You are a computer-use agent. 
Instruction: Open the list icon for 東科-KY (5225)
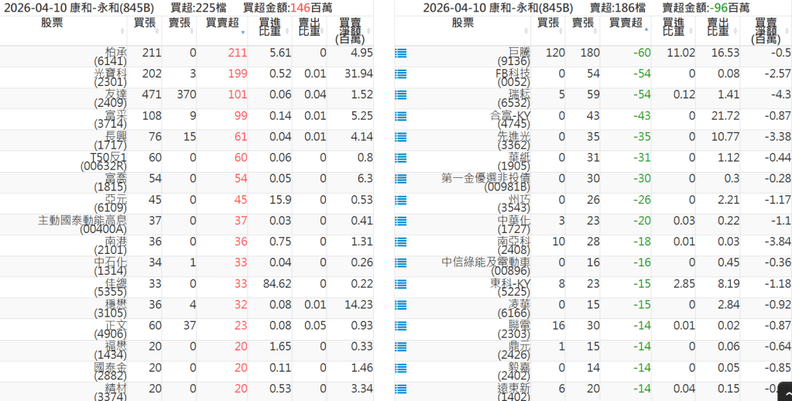pyautogui.click(x=400, y=284)
